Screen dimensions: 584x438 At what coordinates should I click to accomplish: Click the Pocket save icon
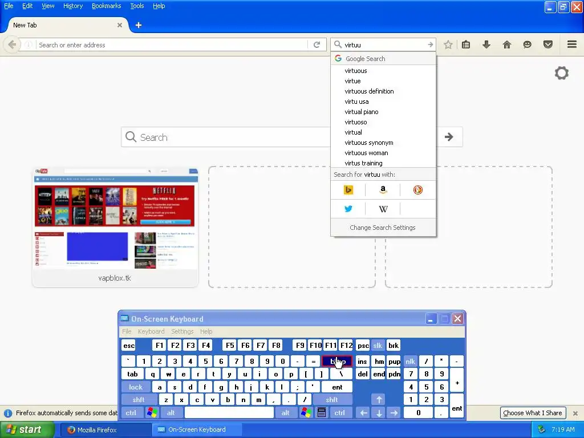pyautogui.click(x=548, y=44)
